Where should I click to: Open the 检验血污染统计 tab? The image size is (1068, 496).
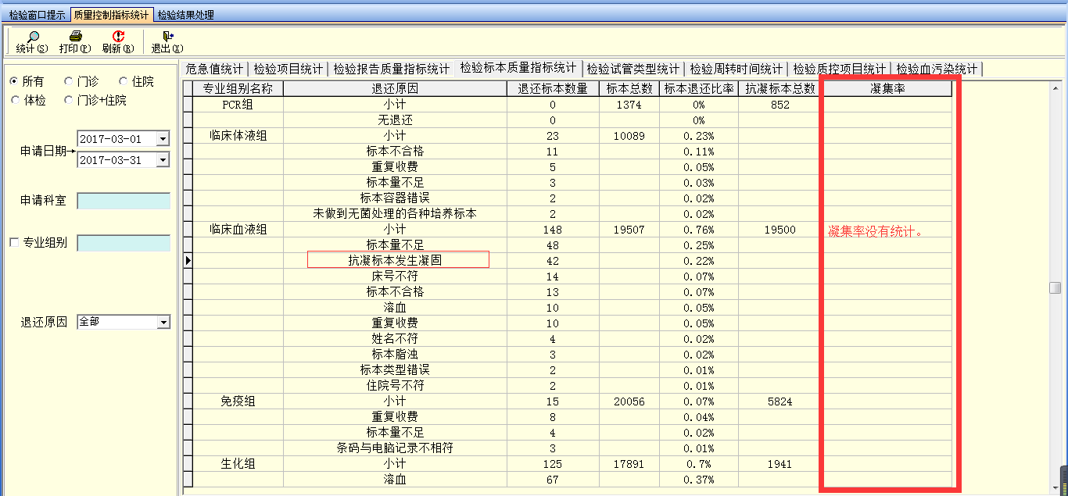pos(937,69)
